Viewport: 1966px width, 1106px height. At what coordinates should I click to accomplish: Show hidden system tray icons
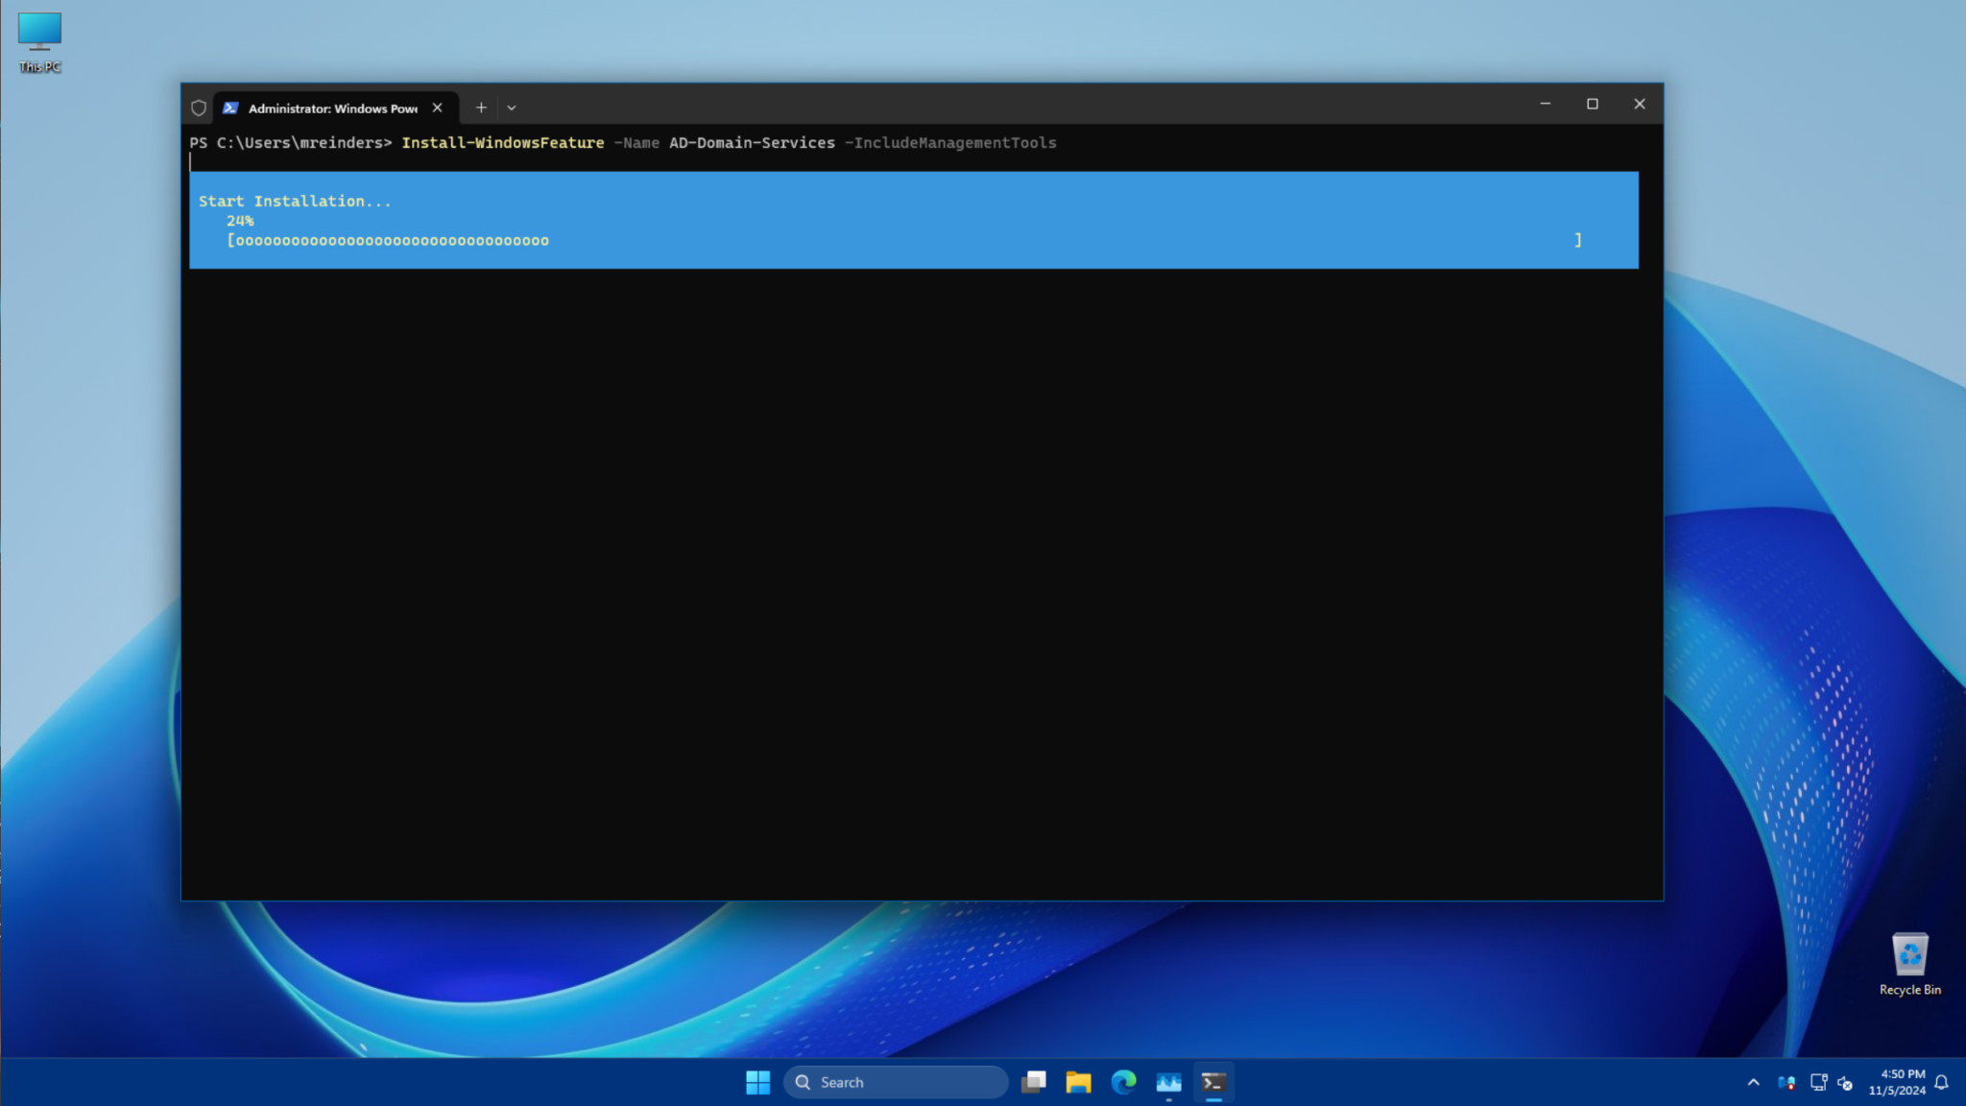click(1753, 1082)
